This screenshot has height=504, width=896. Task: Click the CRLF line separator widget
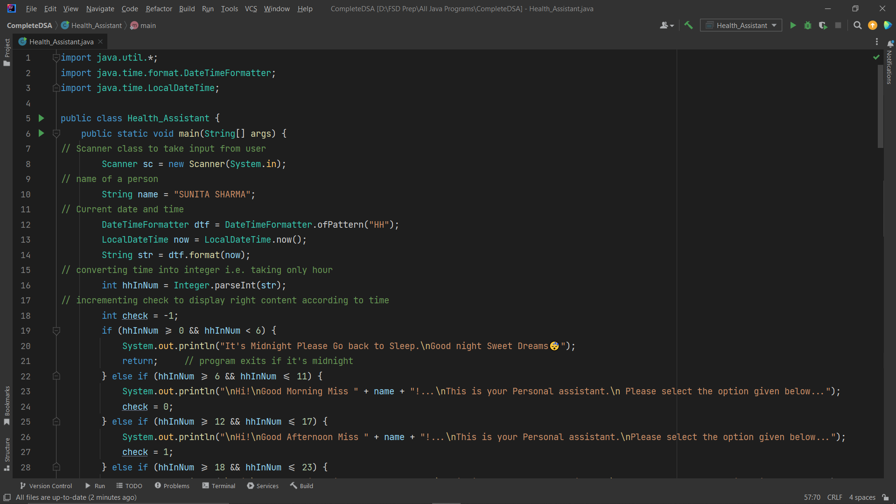[834, 497]
